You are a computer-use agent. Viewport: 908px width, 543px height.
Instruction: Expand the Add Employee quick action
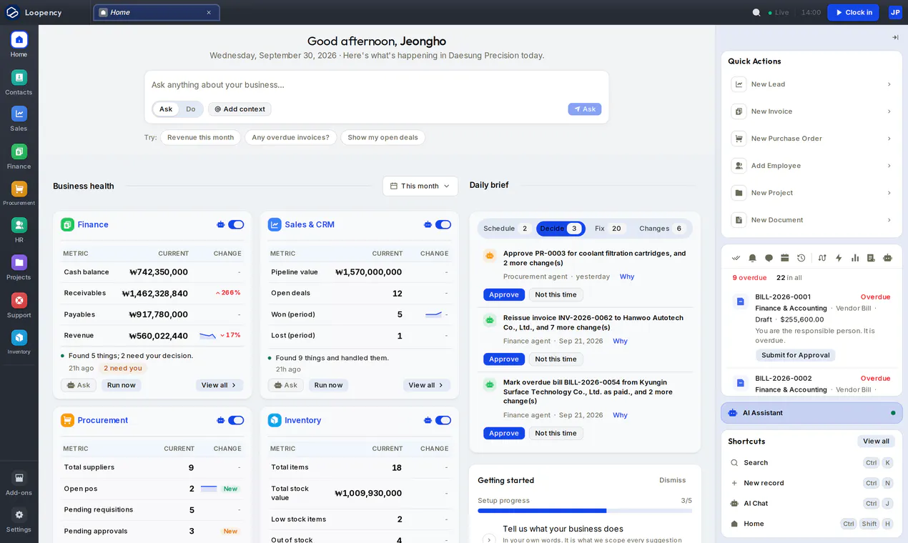click(811, 166)
